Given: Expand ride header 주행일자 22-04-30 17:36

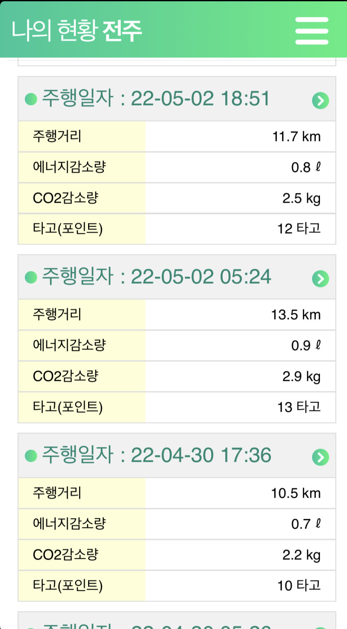Looking at the screenshot, I should 177,456.
